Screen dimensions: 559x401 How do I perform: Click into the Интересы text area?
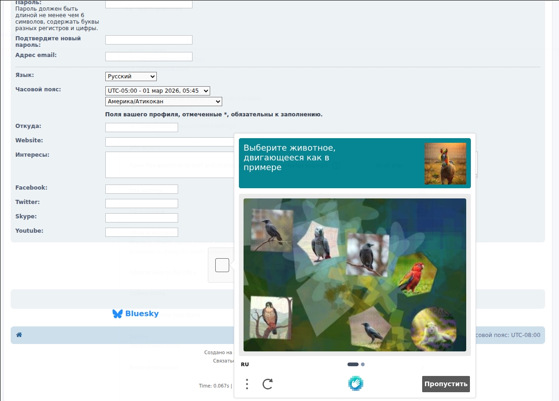coord(170,165)
